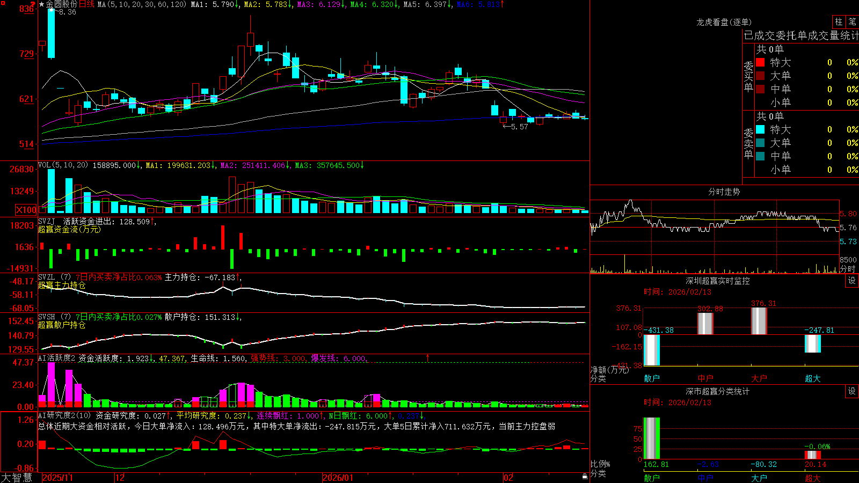Click the red question mark help icon
The image size is (859, 483).
tap(33, 4)
